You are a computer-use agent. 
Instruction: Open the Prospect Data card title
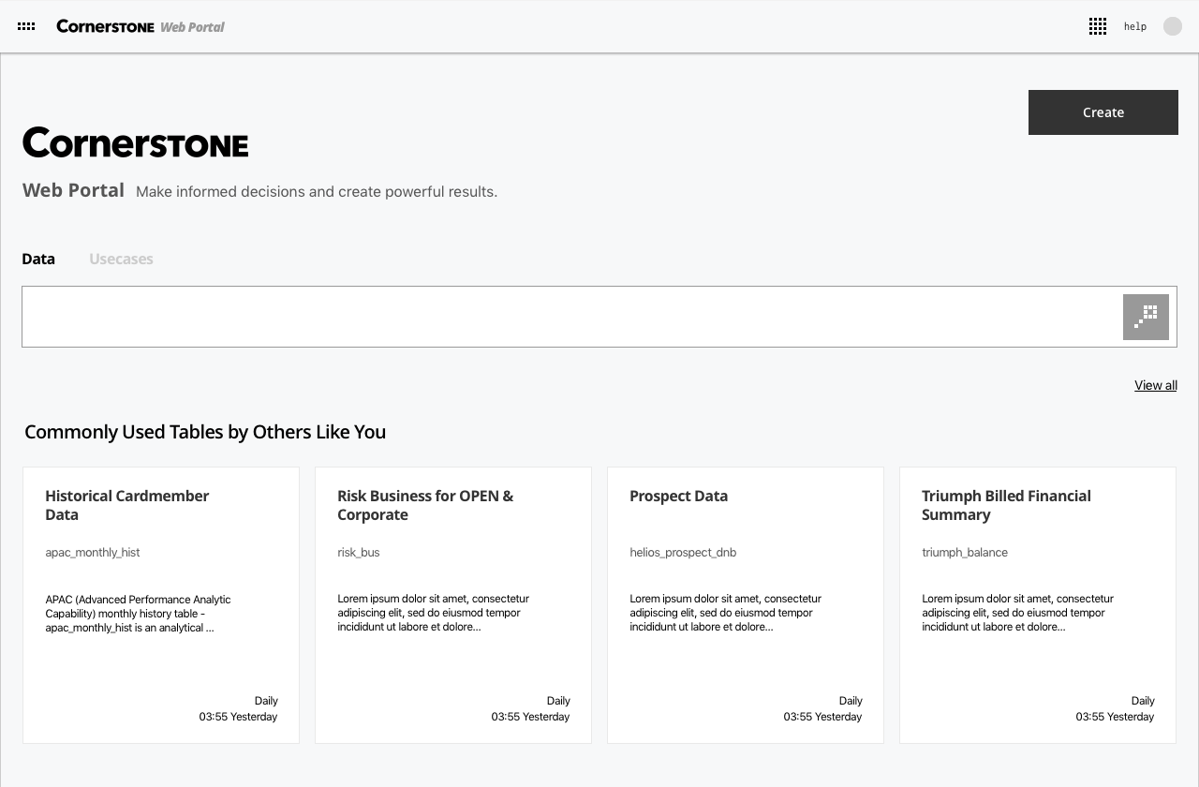coord(678,496)
